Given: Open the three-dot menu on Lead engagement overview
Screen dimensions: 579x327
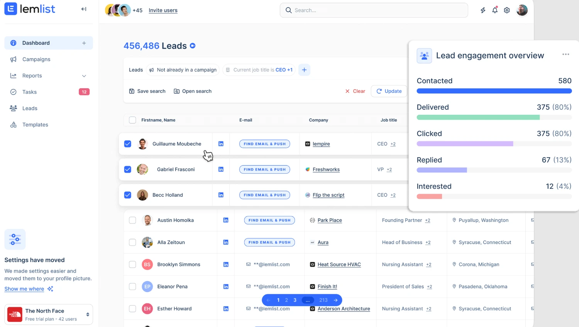Looking at the screenshot, I should point(566,54).
